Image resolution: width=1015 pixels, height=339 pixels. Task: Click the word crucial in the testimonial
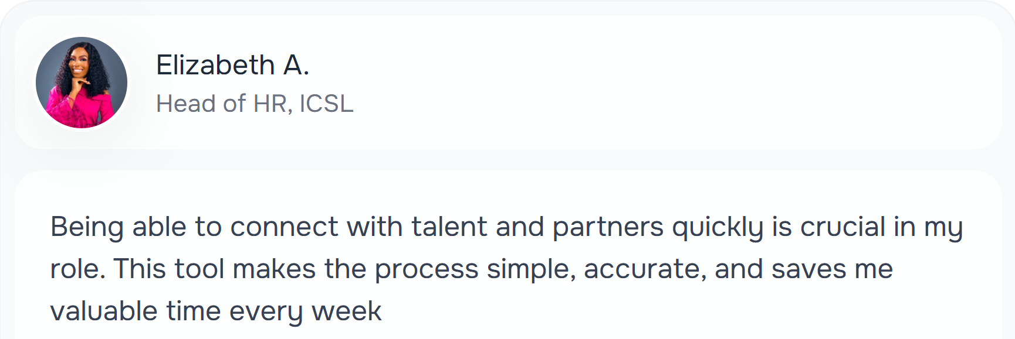click(843, 227)
